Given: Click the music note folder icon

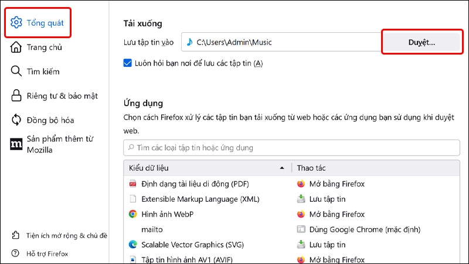Looking at the screenshot, I should point(189,42).
